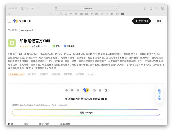Image resolution: width=173 pixels, height=132 pixels.
Task: Open the Safari share menu
Action: [151, 8]
